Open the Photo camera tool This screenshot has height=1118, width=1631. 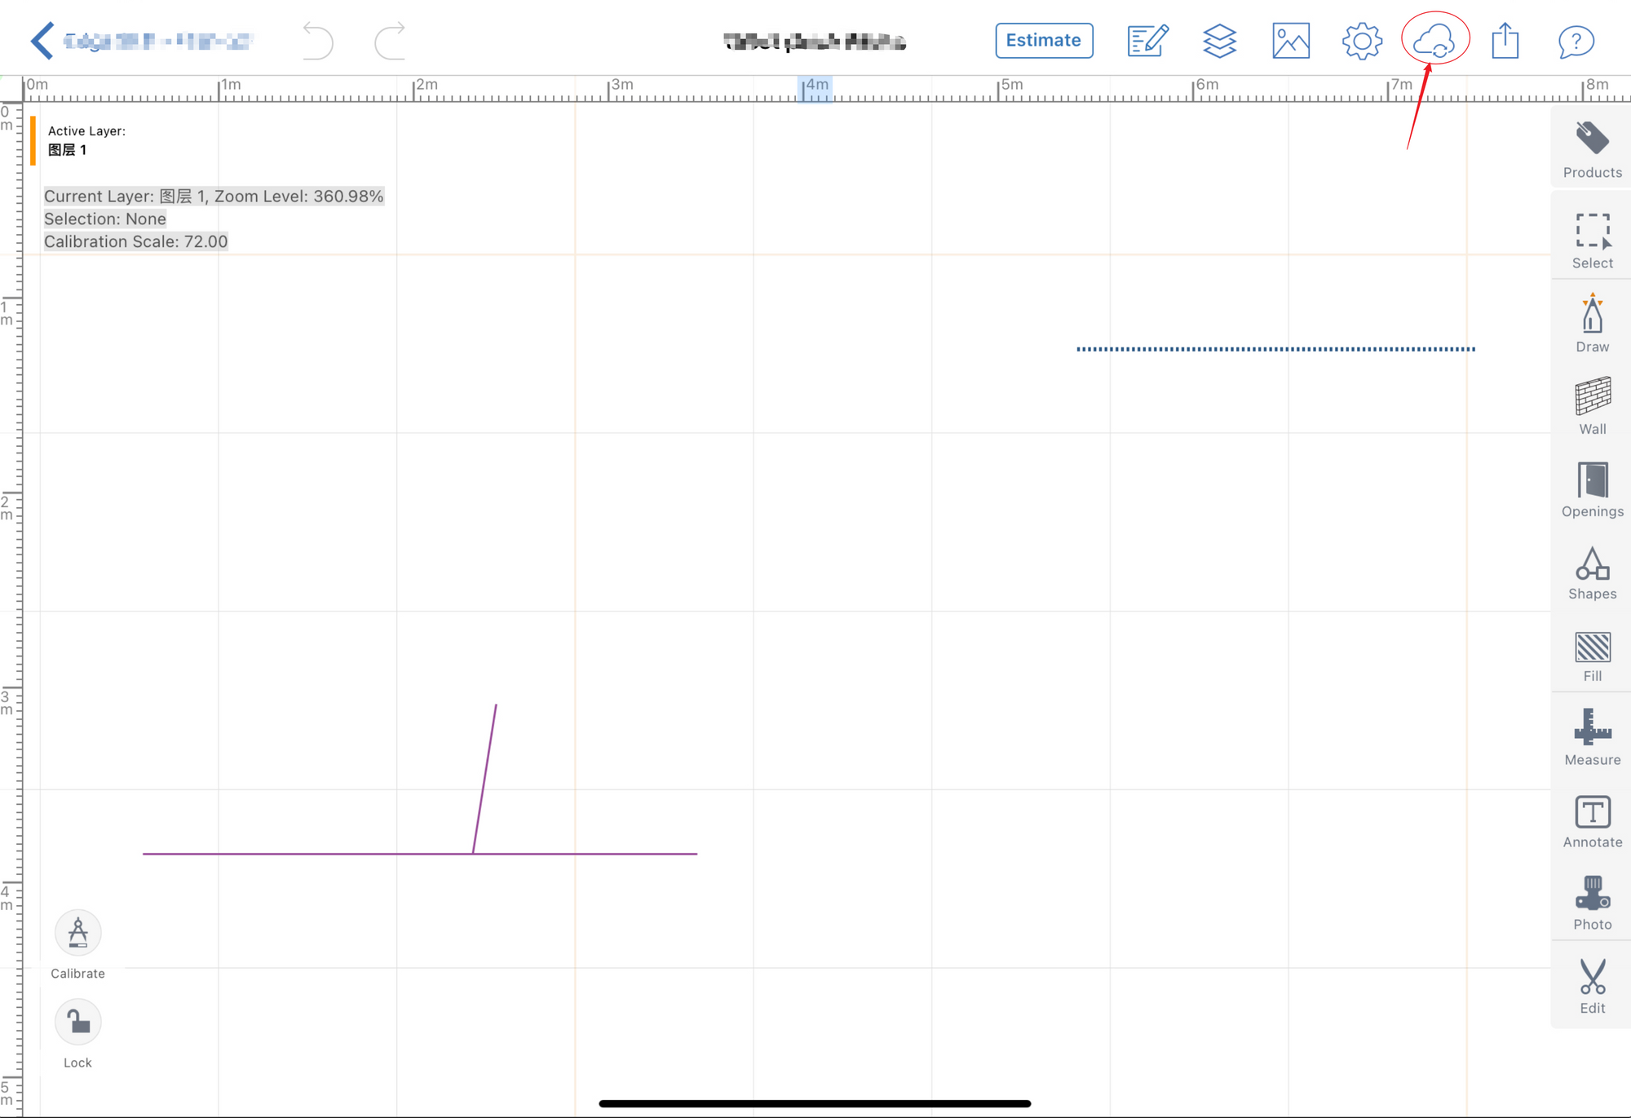1592,903
